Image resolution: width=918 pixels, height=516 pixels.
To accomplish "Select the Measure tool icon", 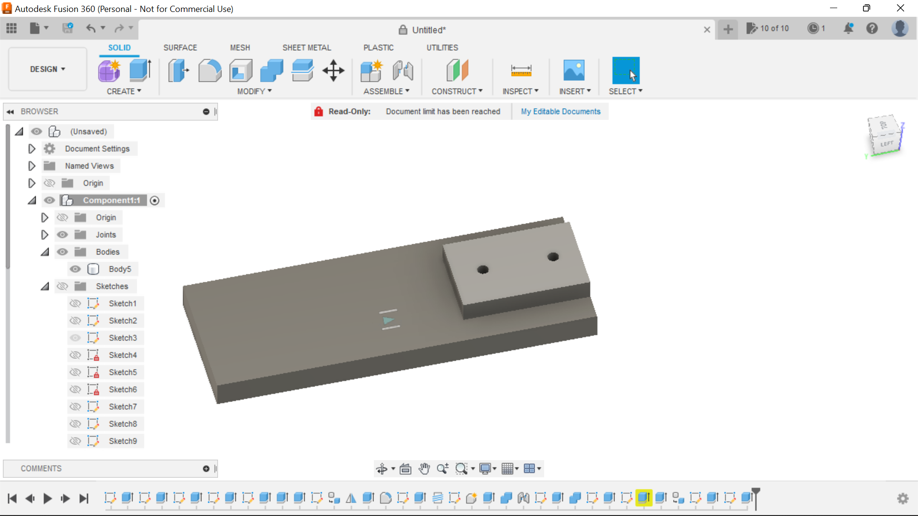I will (521, 71).
